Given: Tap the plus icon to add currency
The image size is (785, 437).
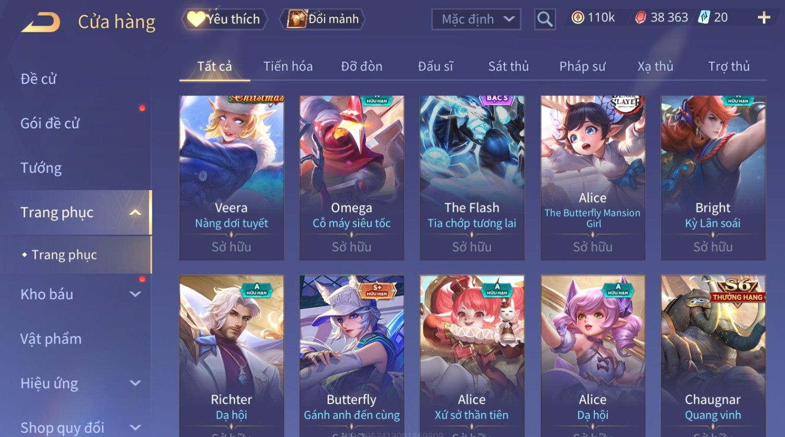Looking at the screenshot, I should coord(764,18).
